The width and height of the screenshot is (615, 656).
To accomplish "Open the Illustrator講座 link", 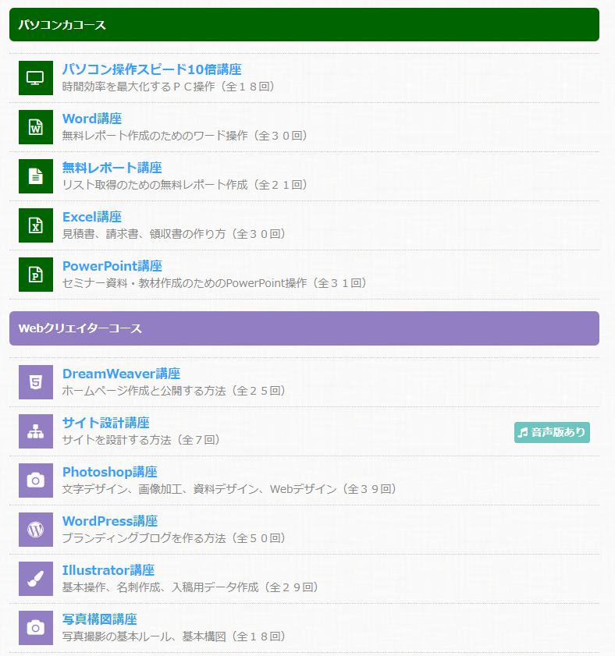I will (108, 570).
